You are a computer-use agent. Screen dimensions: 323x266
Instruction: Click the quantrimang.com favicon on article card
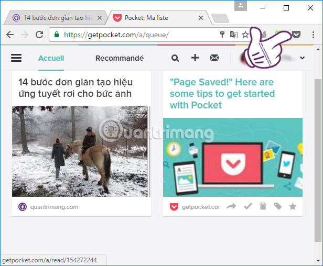(x=23, y=207)
